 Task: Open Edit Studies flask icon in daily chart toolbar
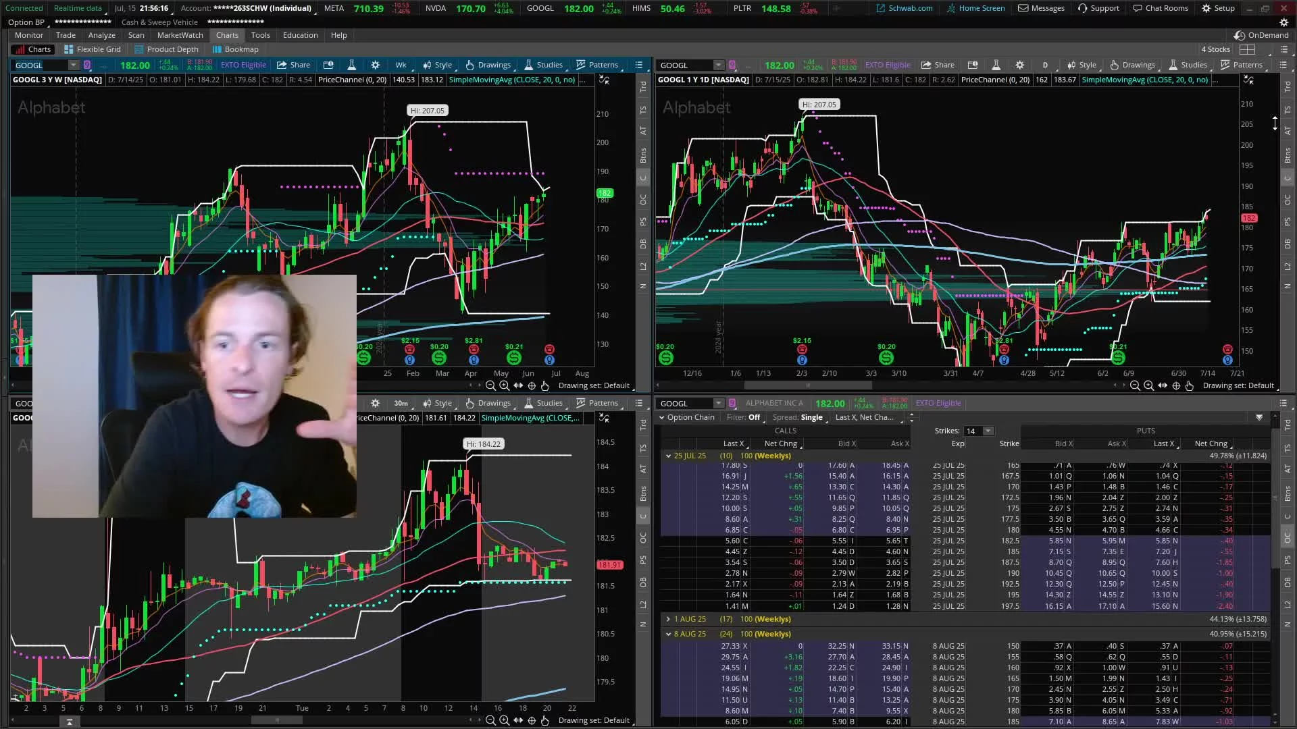pos(996,65)
